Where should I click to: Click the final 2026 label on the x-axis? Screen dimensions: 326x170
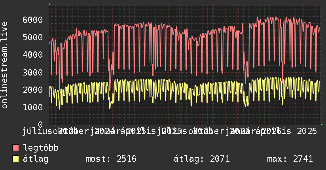click(307, 131)
